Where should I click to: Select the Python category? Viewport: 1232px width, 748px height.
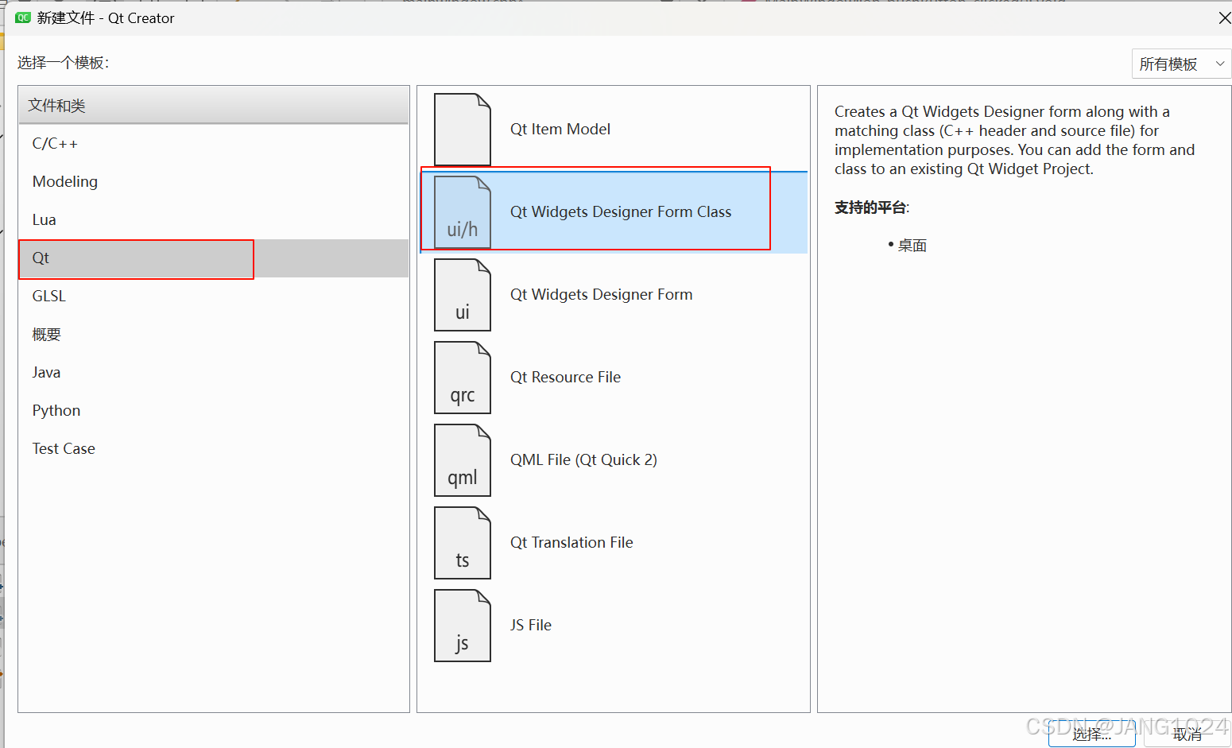point(213,411)
